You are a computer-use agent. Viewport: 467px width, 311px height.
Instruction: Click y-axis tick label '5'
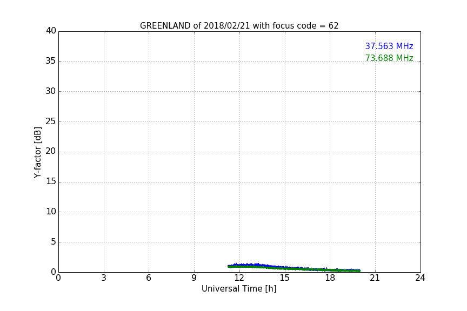coord(54,242)
